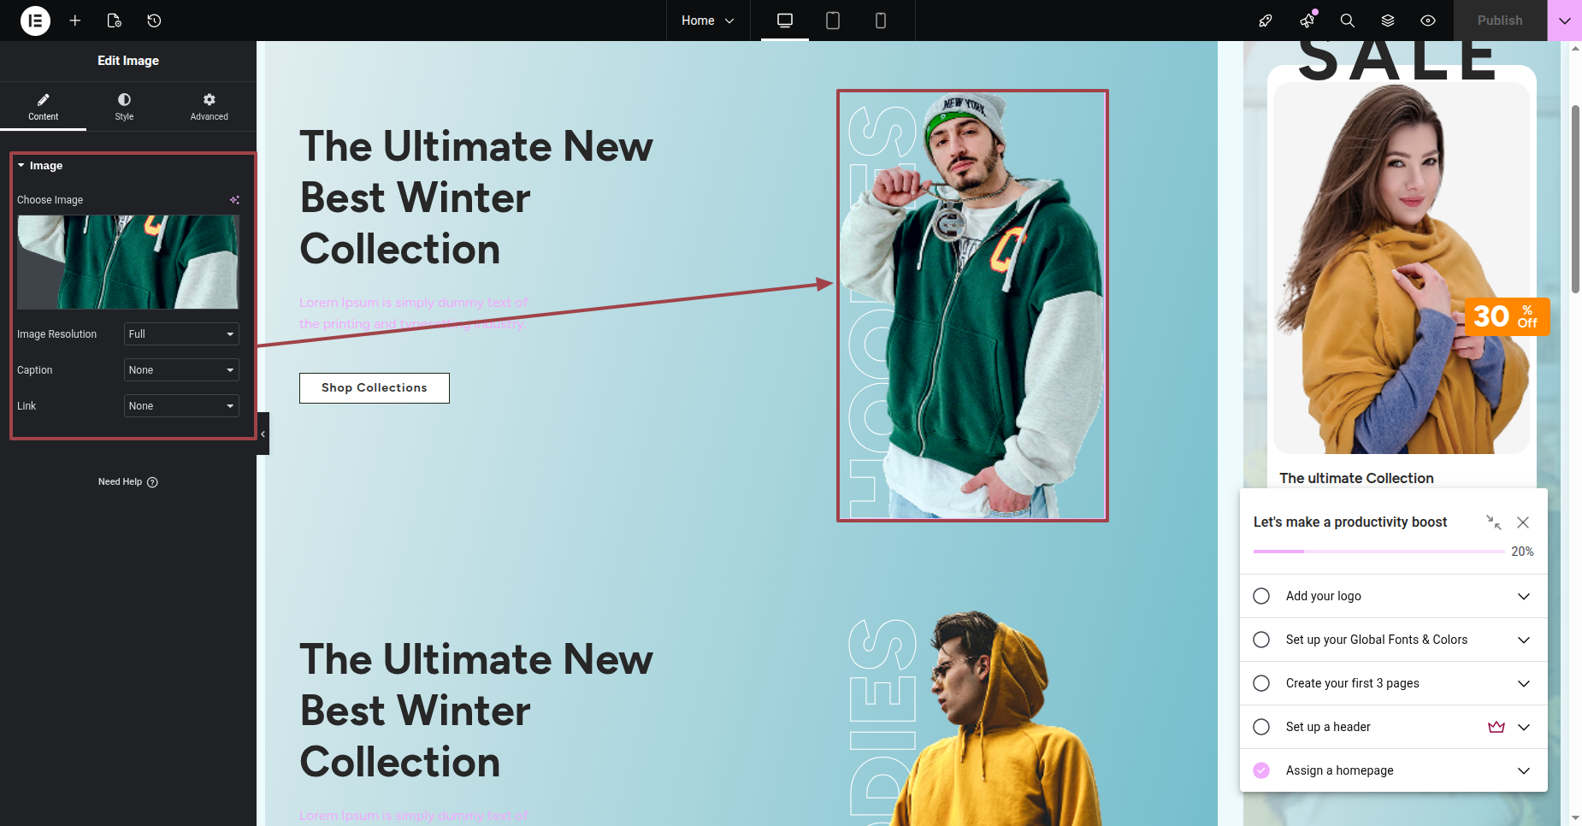Viewport: 1582px width, 826px height.
Task: Switch to tablet device view
Action: point(832,21)
